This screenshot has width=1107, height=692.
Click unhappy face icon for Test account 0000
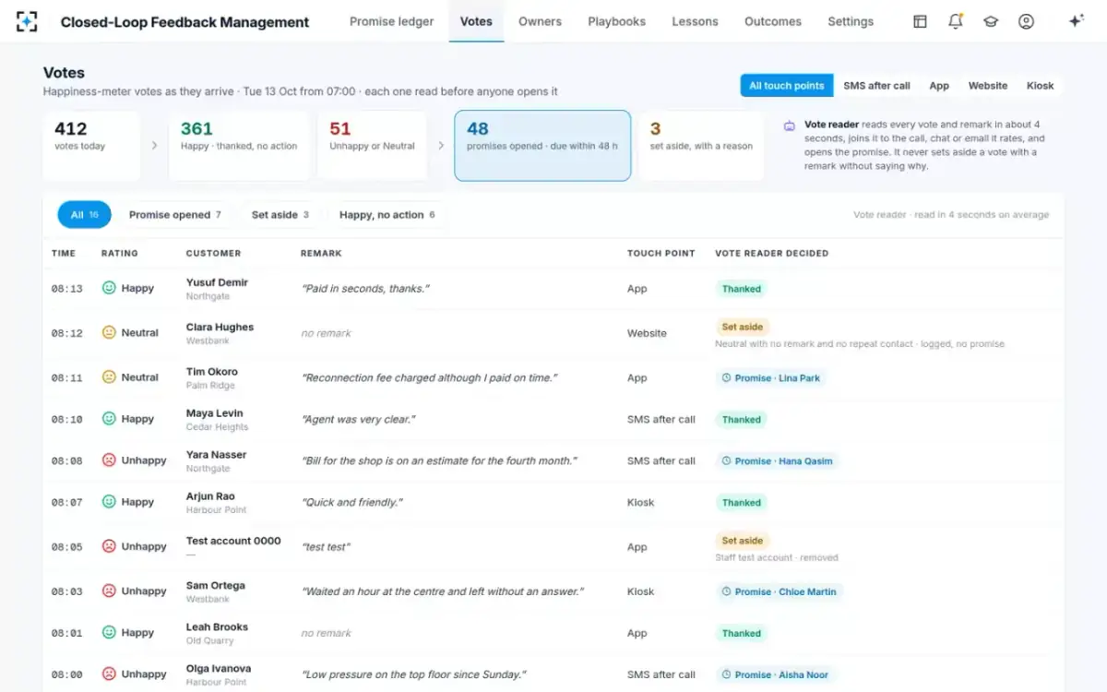(x=109, y=545)
